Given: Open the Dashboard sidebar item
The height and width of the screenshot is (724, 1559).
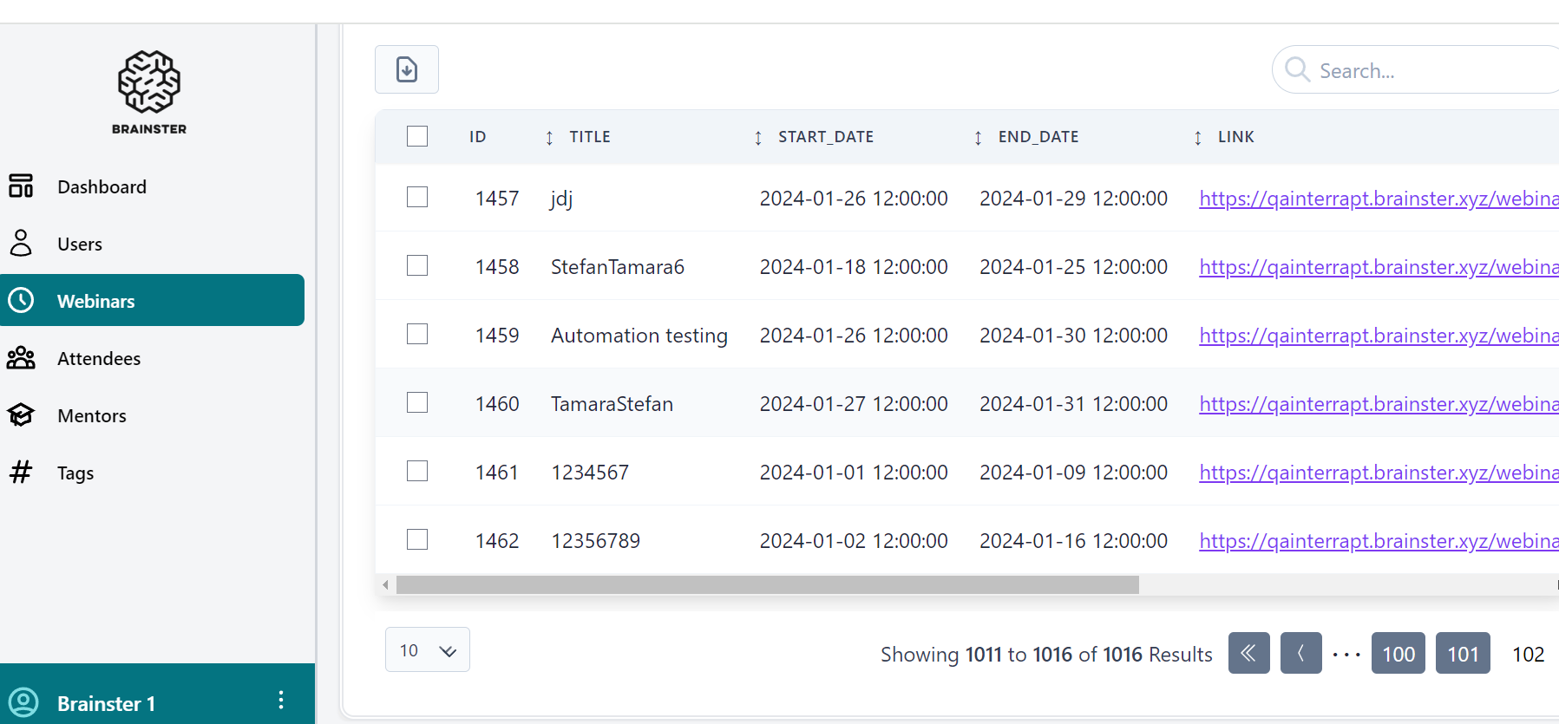Looking at the screenshot, I should pyautogui.click(x=102, y=187).
